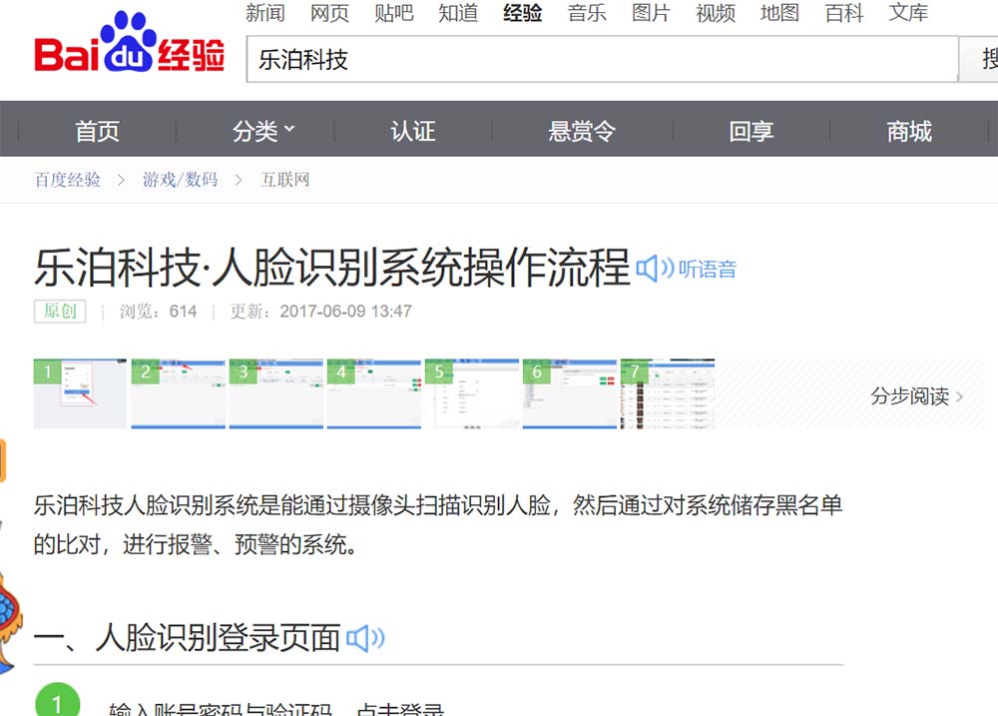Open step 1 thumbnail image

pyautogui.click(x=80, y=393)
